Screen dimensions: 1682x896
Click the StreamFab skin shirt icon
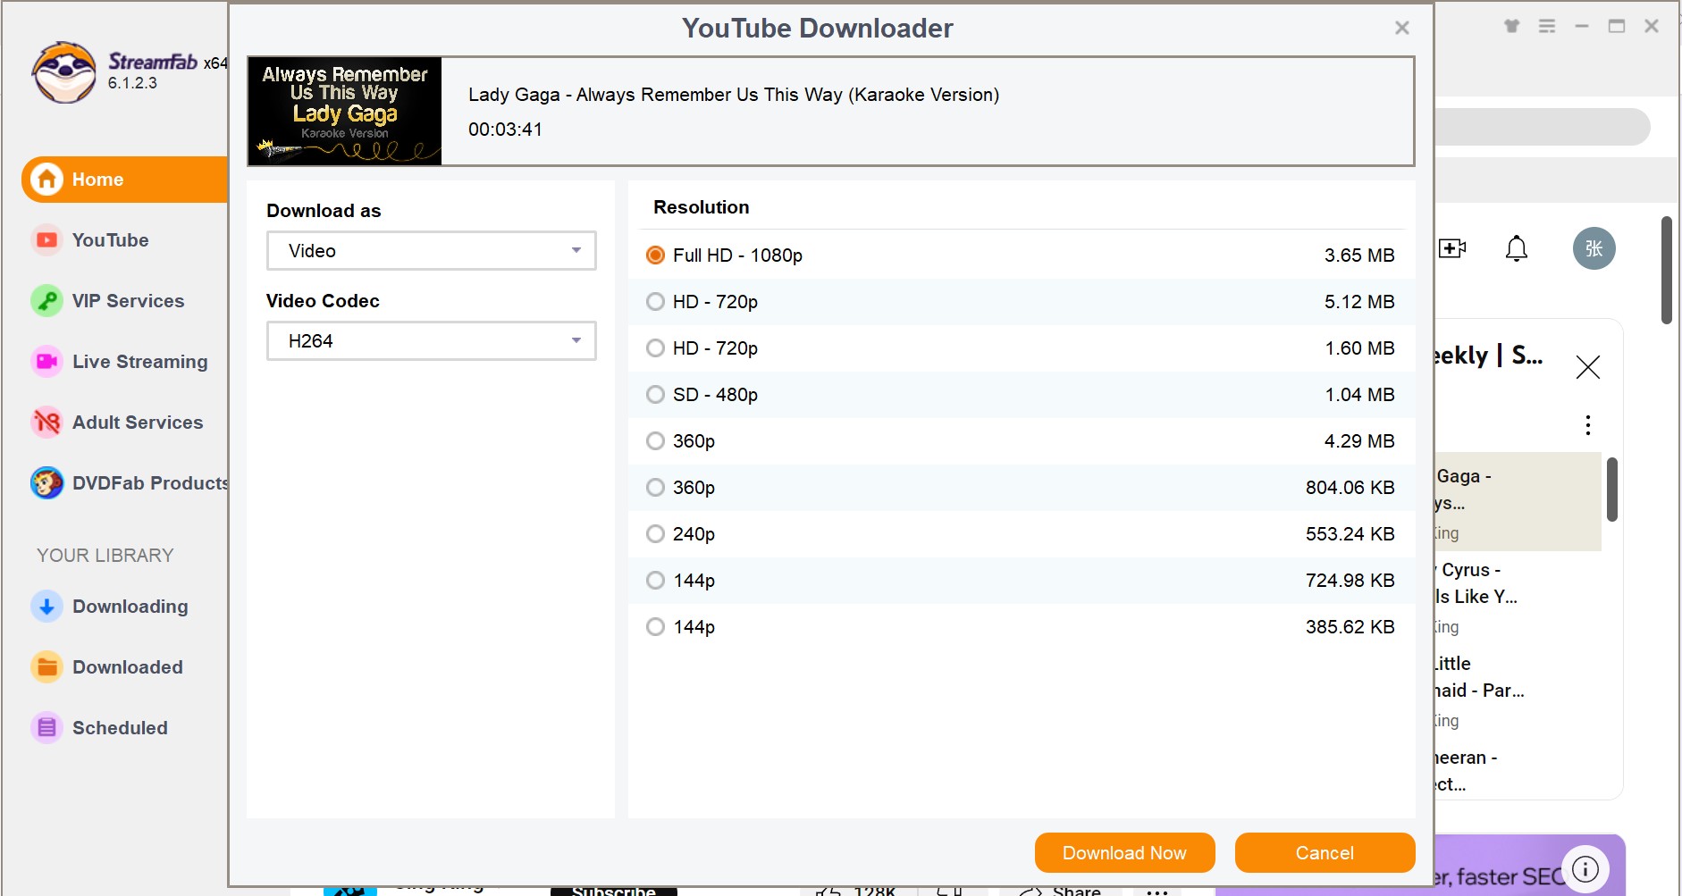pos(1512,26)
